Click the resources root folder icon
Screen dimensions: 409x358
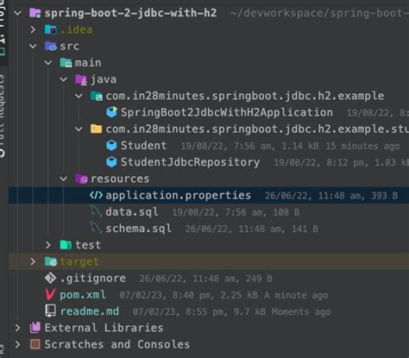81,179
